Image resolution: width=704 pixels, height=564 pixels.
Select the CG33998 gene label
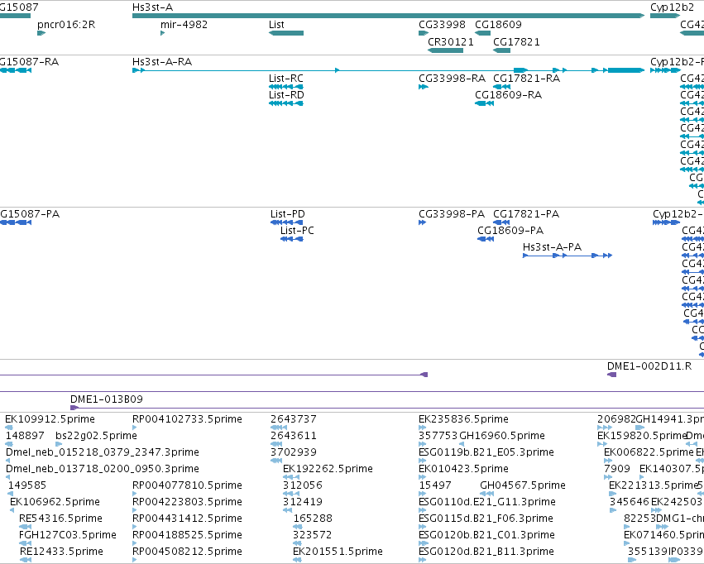point(442,24)
